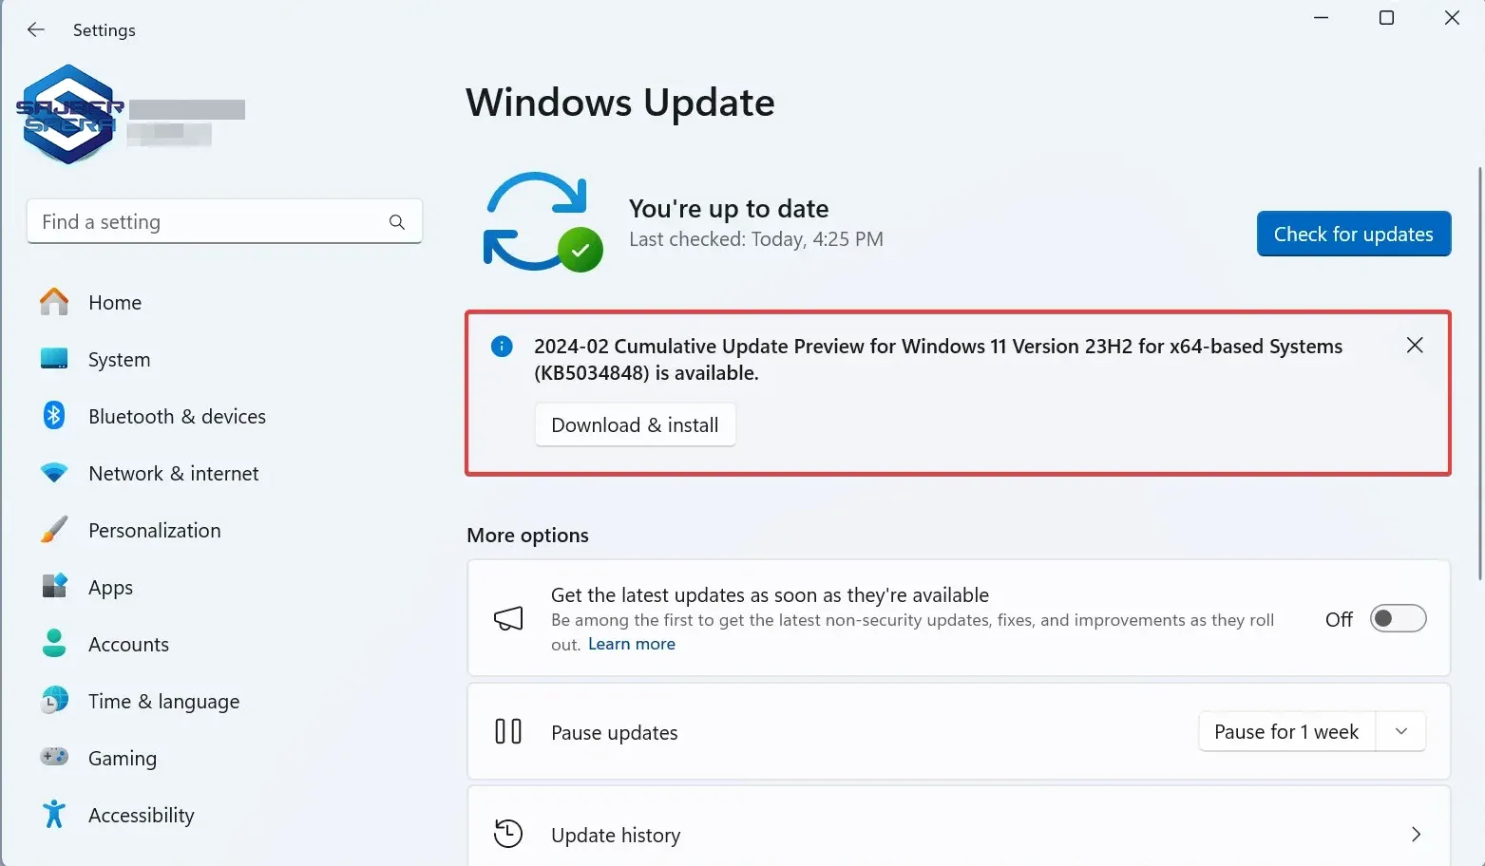The height and width of the screenshot is (866, 1485).
Task: Click the search magnifier icon
Action: pyautogui.click(x=397, y=222)
